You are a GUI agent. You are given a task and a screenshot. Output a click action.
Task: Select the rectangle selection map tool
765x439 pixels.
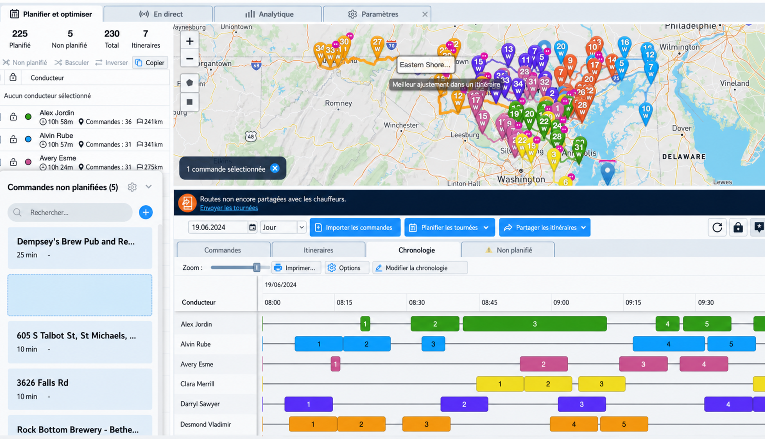(189, 102)
